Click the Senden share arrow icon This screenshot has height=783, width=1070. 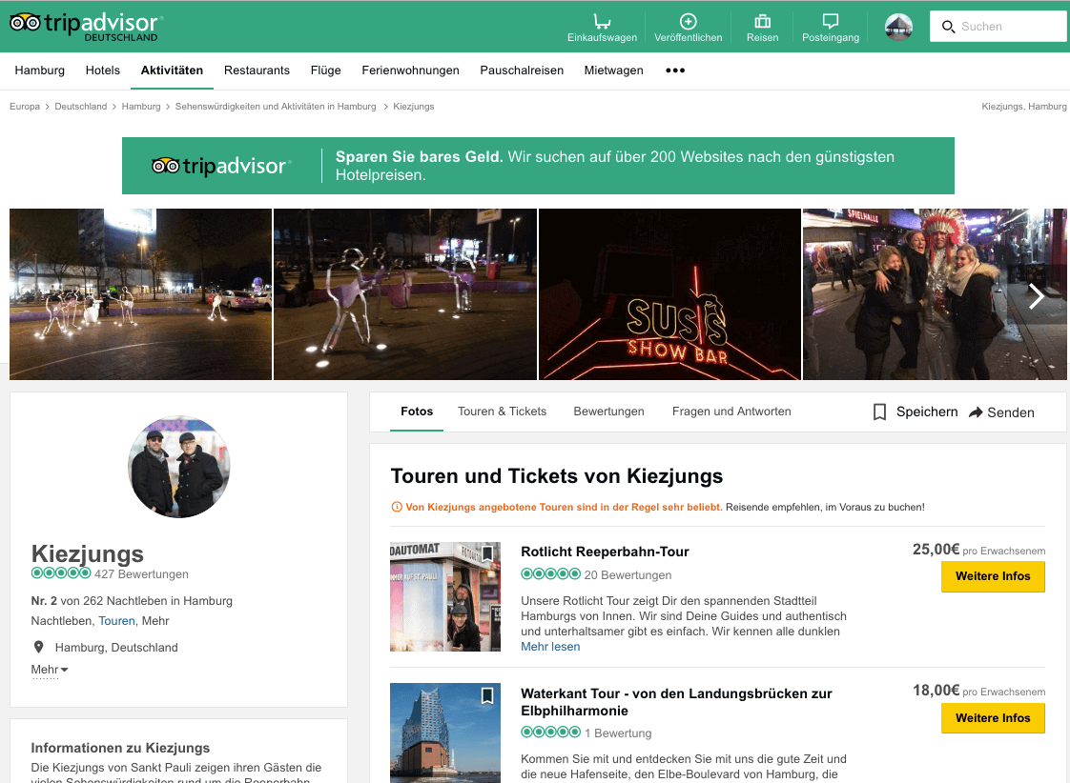976,412
